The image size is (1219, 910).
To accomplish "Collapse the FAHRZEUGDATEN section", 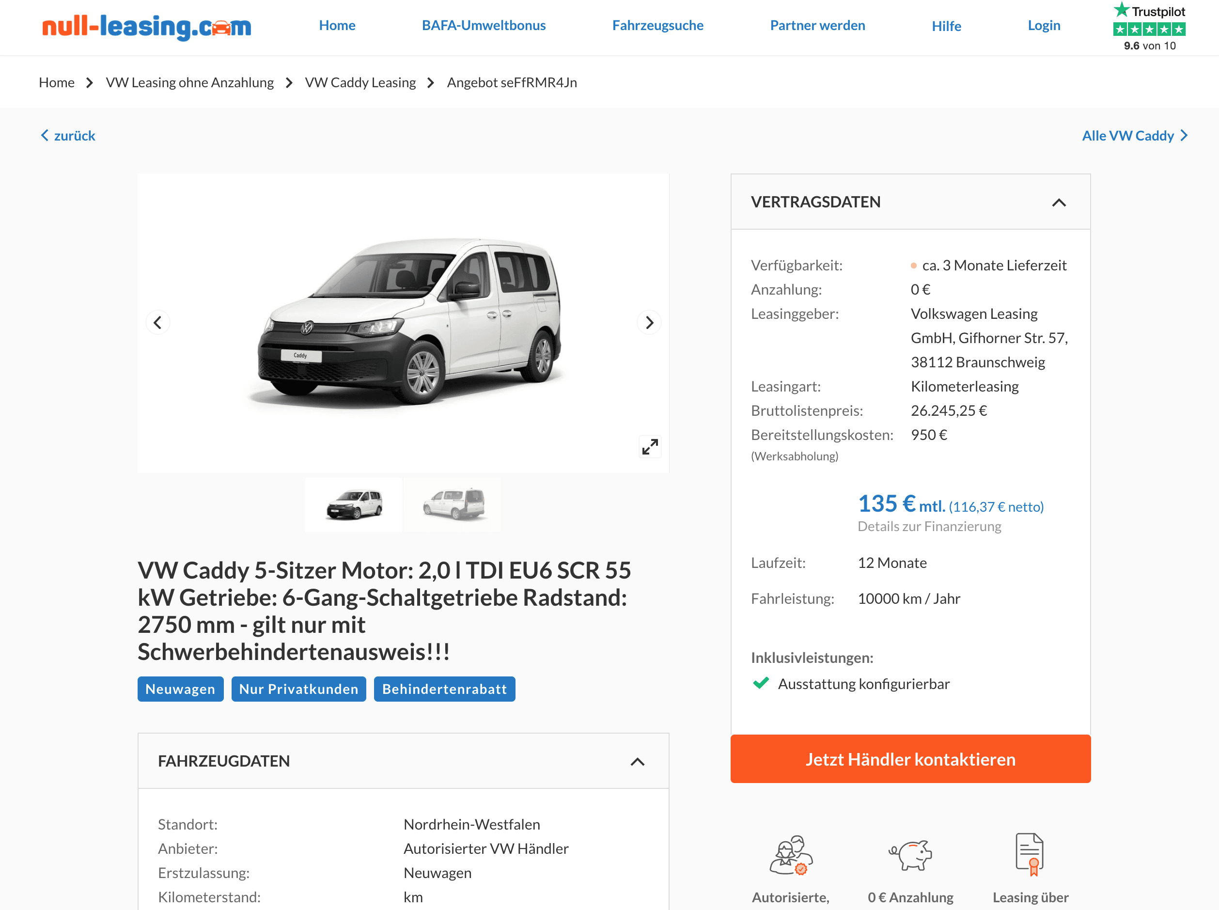I will (637, 761).
